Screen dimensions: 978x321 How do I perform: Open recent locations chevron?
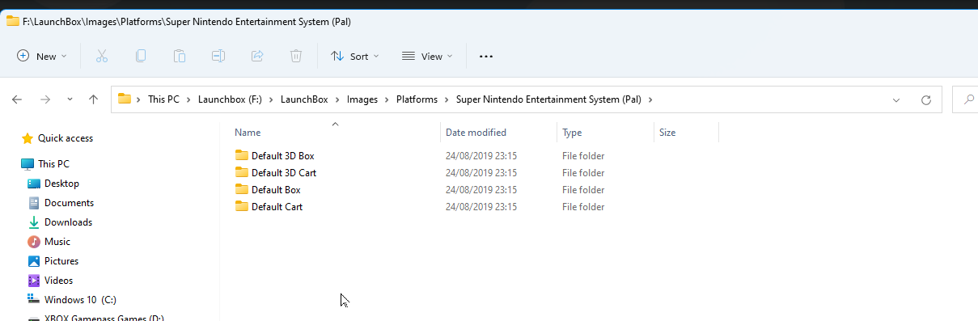(70, 99)
